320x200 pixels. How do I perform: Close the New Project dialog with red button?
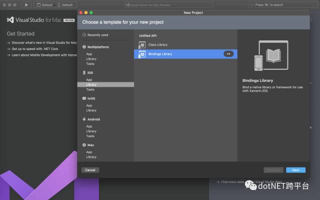tap(81, 12)
